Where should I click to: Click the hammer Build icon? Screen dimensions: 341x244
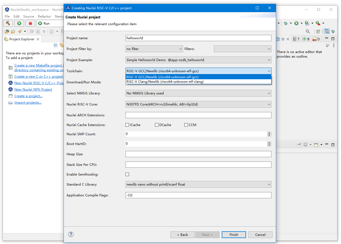pyautogui.click(x=8, y=23)
